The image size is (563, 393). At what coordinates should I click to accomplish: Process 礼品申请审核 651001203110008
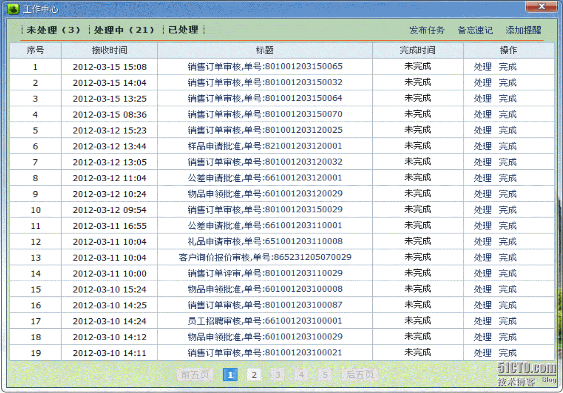[482, 241]
